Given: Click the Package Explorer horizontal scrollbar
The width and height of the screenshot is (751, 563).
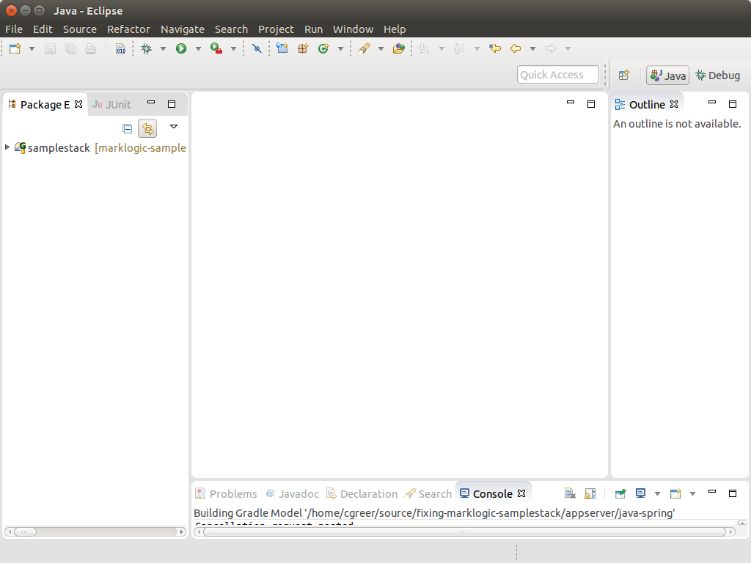Looking at the screenshot, I should click(x=95, y=532).
